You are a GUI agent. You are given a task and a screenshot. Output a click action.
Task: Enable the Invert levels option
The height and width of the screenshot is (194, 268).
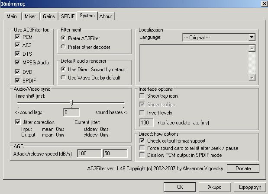pos(142,112)
